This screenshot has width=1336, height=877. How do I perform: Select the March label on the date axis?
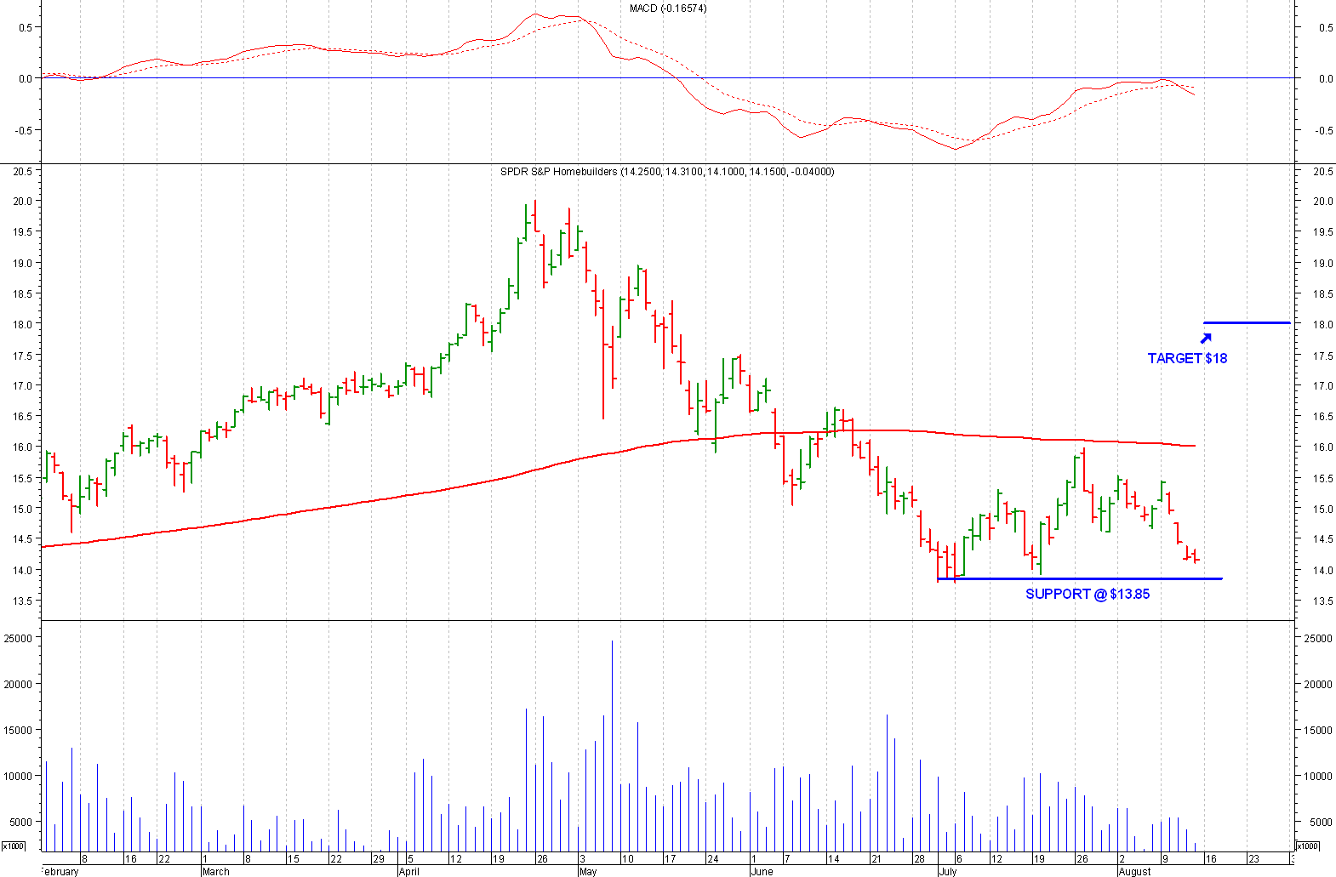(x=216, y=871)
